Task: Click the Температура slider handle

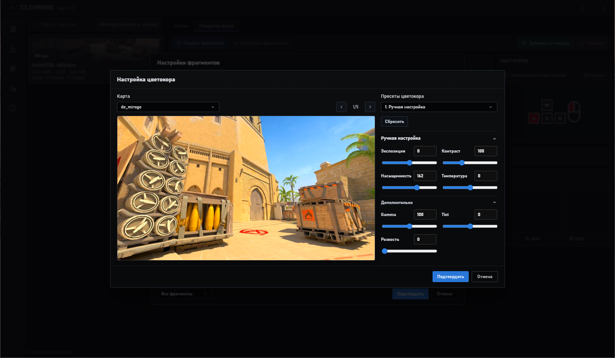Action: 470,188
